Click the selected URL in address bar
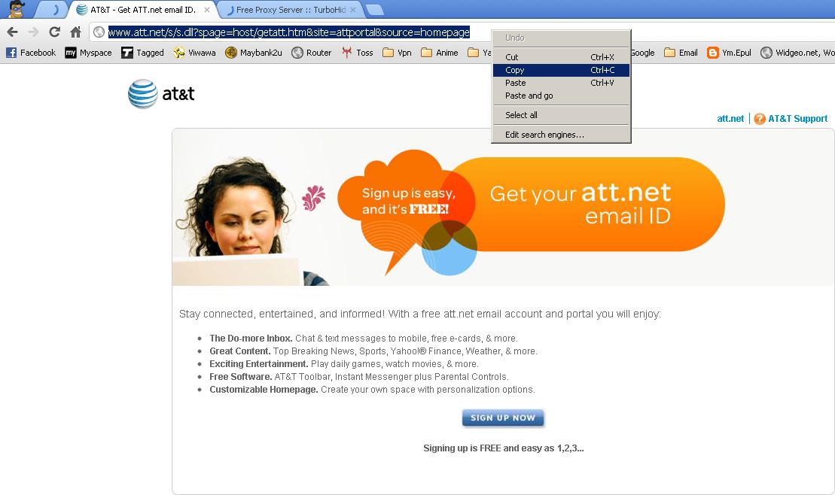Image resolution: width=835 pixels, height=495 pixels. tap(288, 32)
